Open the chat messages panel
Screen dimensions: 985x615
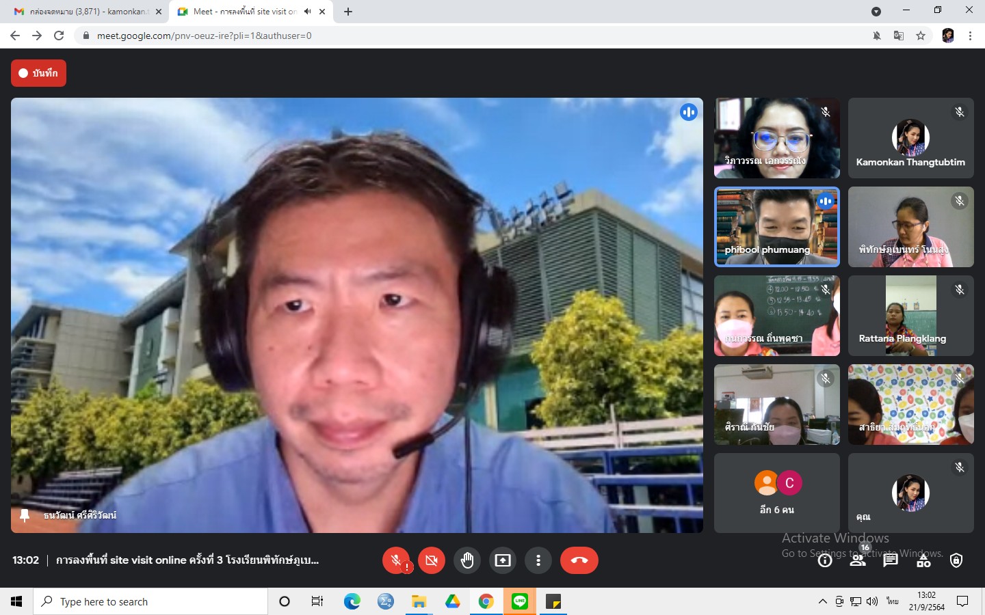tap(890, 561)
